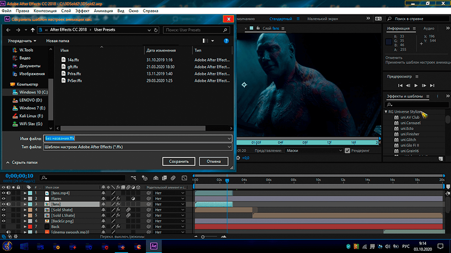Open the Эффект menu
451x253 pixels.
pos(82,11)
